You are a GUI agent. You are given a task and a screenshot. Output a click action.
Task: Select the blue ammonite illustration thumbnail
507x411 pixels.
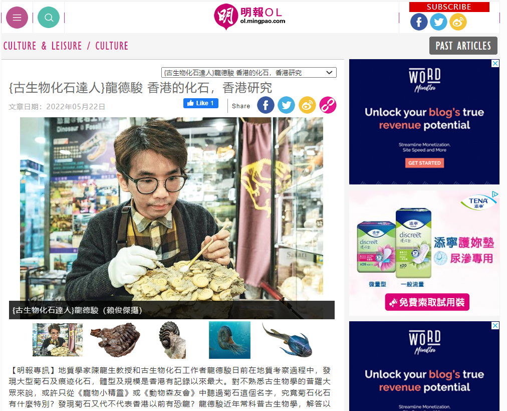[229, 340]
